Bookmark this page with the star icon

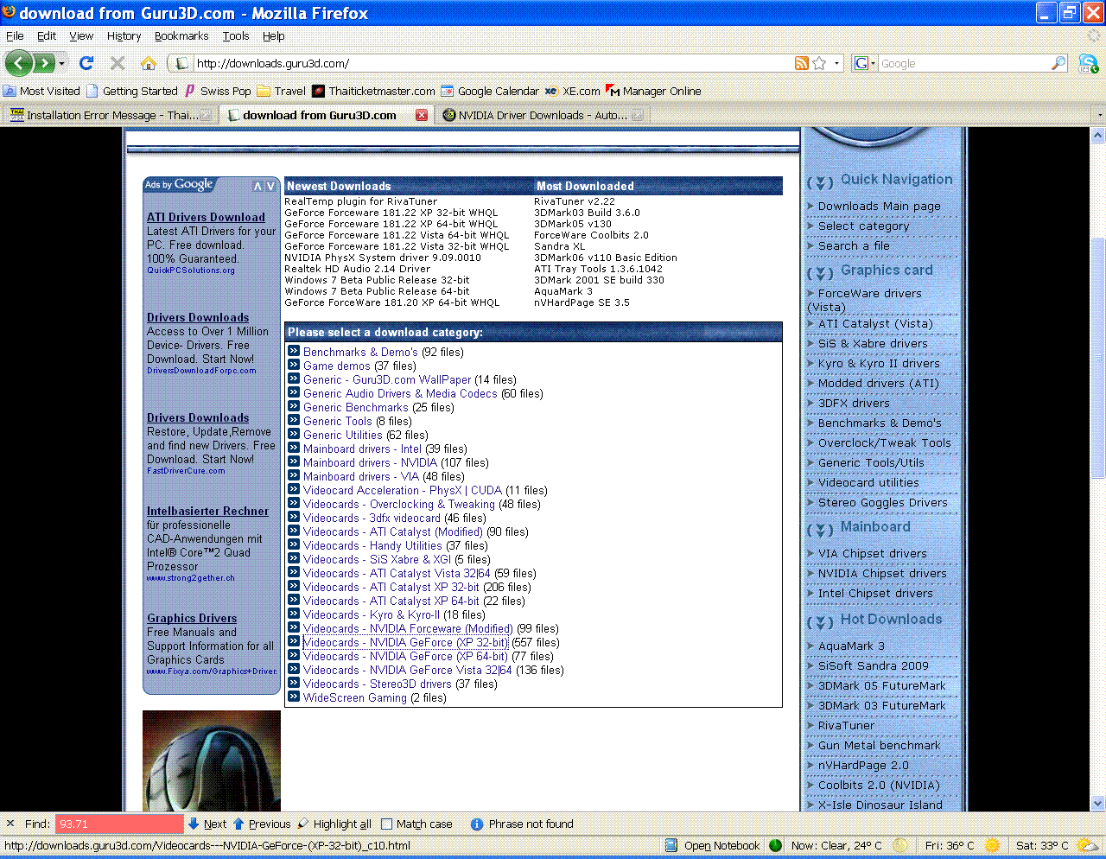pos(819,63)
